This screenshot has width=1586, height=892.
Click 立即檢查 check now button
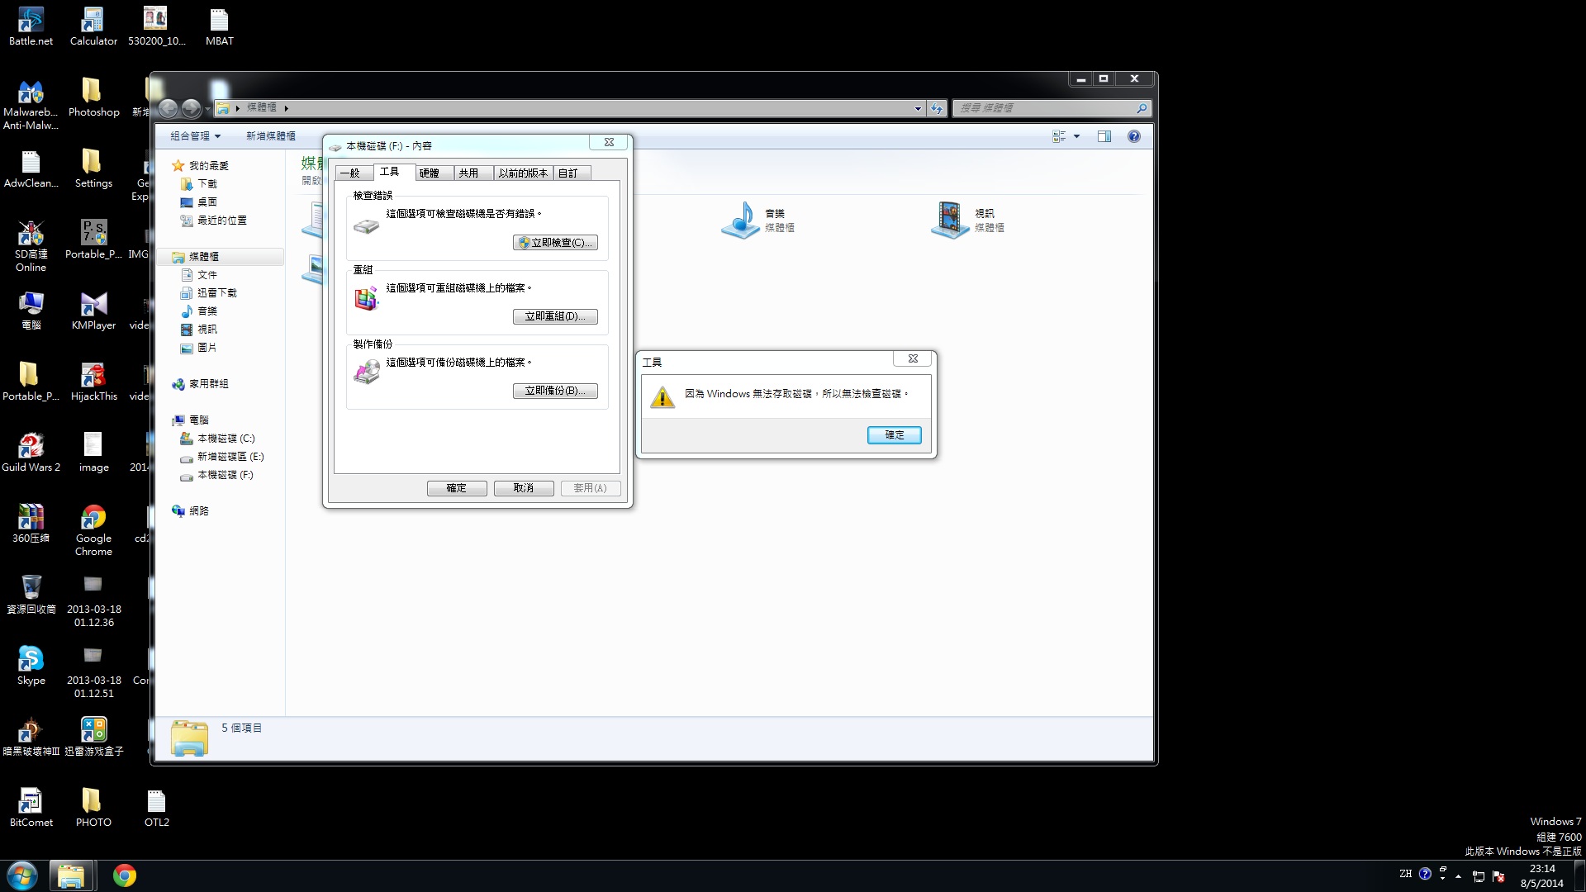click(555, 243)
